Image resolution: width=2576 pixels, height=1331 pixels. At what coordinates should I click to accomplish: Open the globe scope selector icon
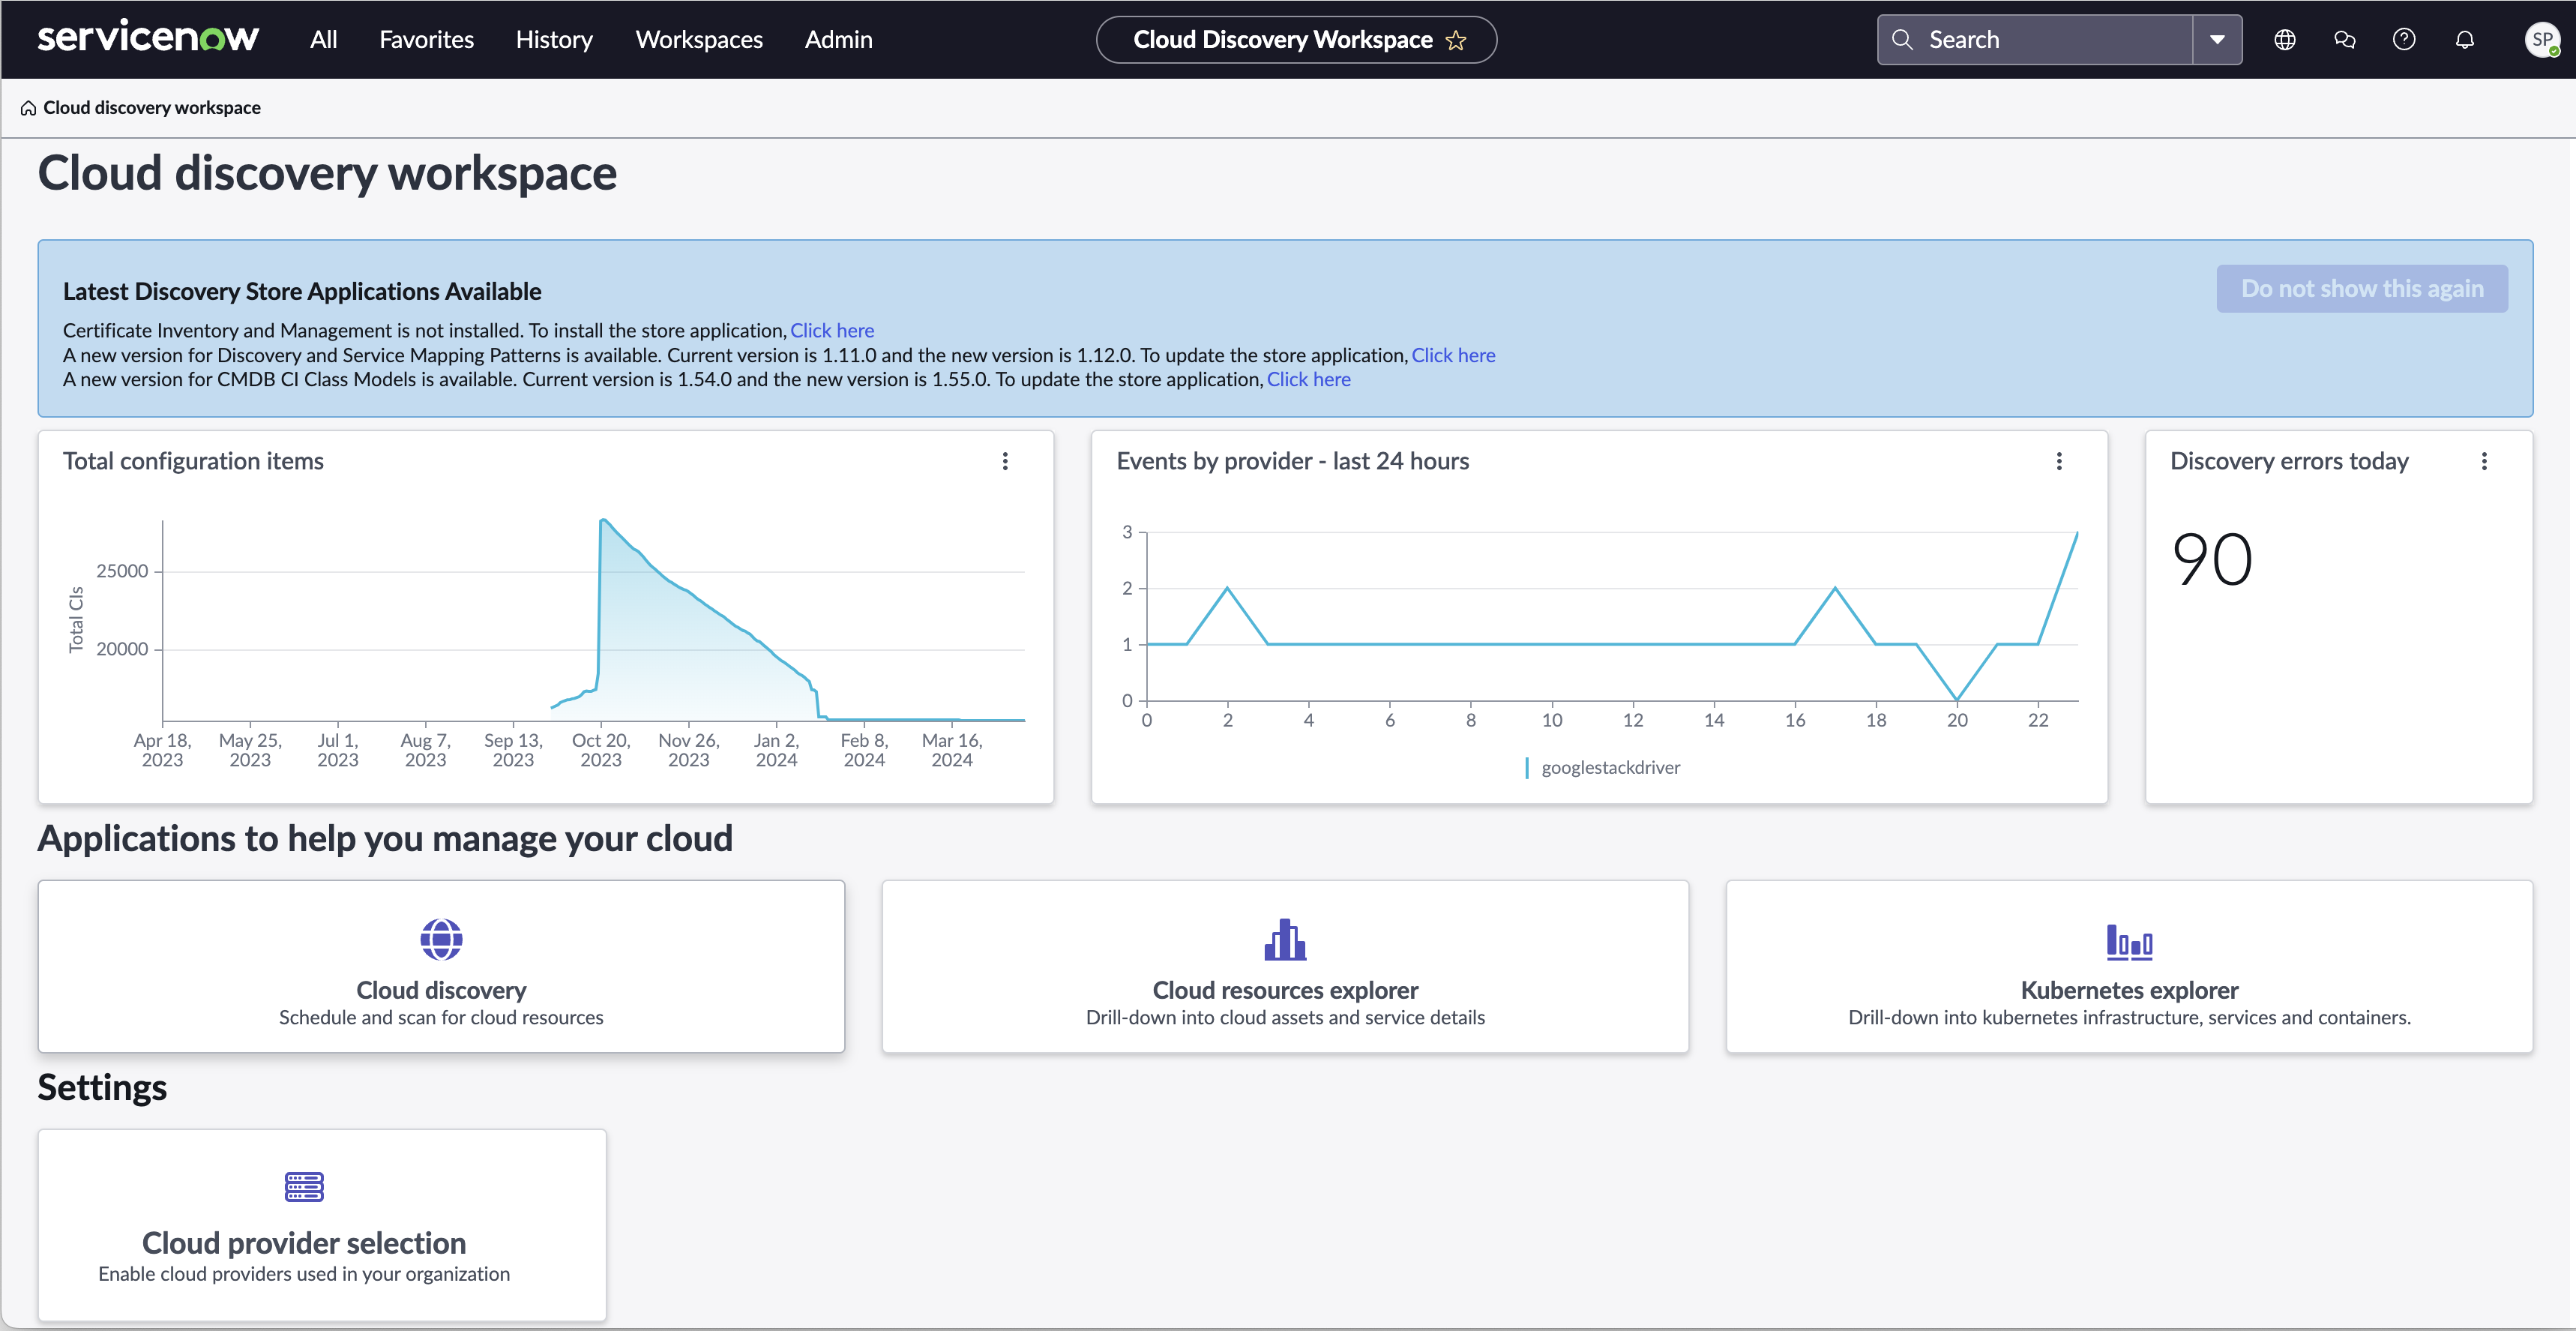[2285, 40]
